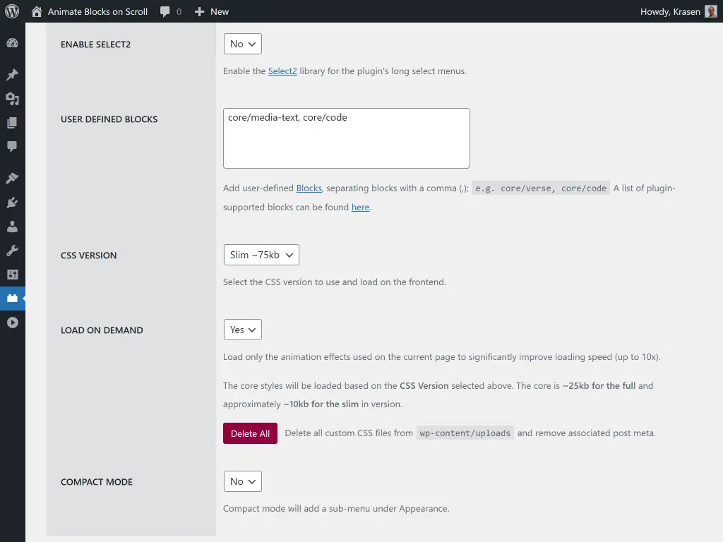Open the Load on Demand dropdown
Image resolution: width=723 pixels, height=542 pixels.
242,329
